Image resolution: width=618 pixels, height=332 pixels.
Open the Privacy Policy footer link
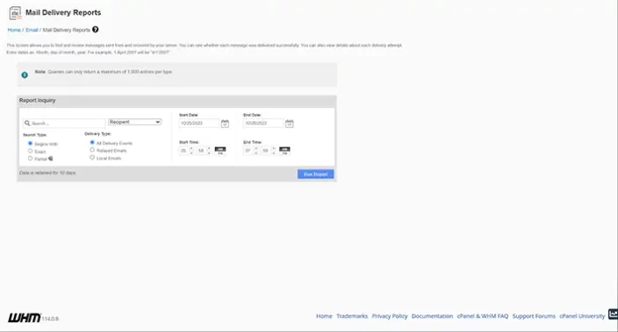point(390,316)
